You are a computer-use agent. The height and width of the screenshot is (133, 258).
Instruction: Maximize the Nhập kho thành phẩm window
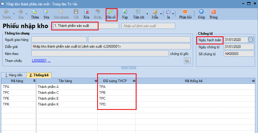[249, 4]
